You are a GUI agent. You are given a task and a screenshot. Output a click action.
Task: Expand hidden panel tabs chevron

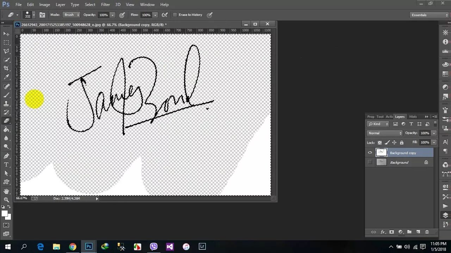(x=427, y=117)
